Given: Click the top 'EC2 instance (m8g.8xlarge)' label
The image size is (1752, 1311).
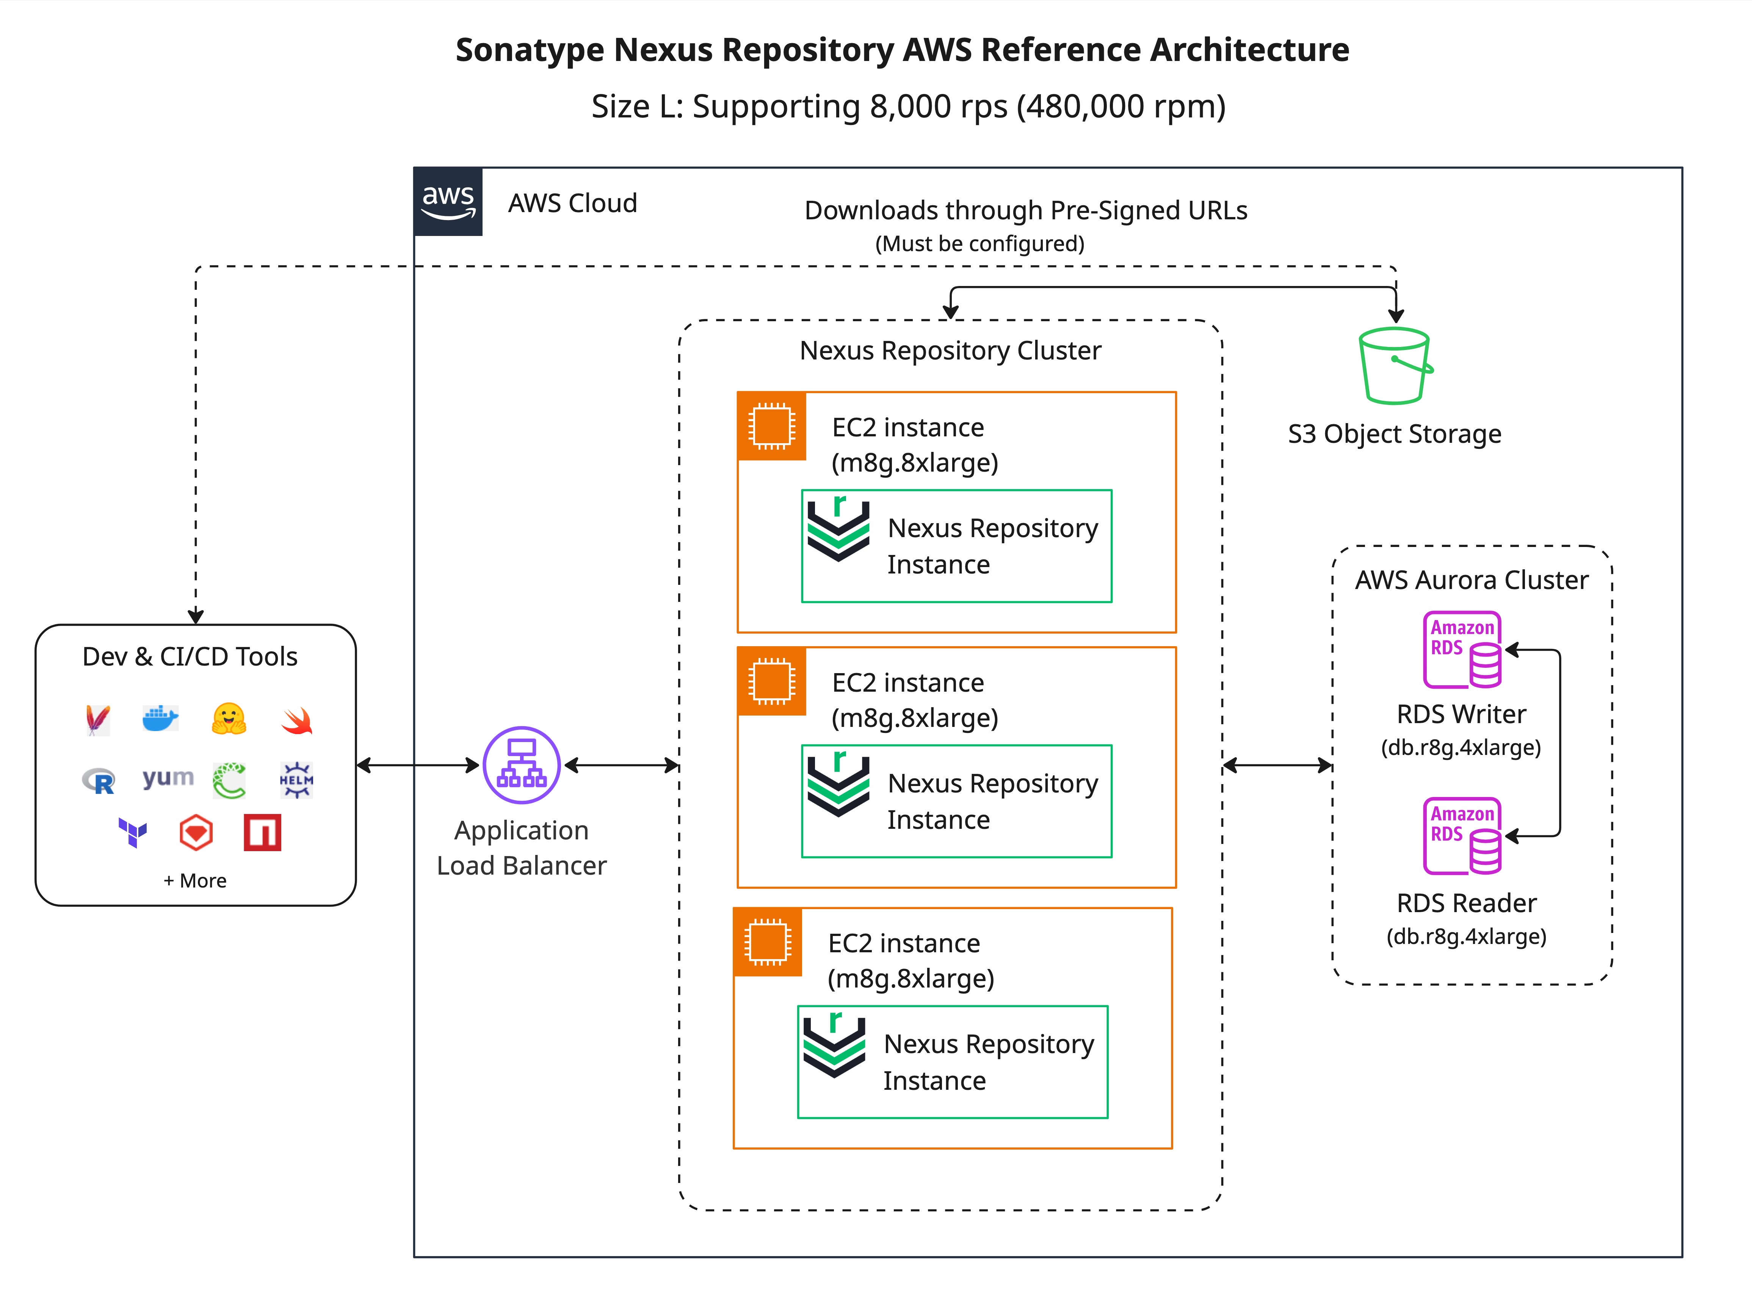Looking at the screenshot, I should (915, 445).
